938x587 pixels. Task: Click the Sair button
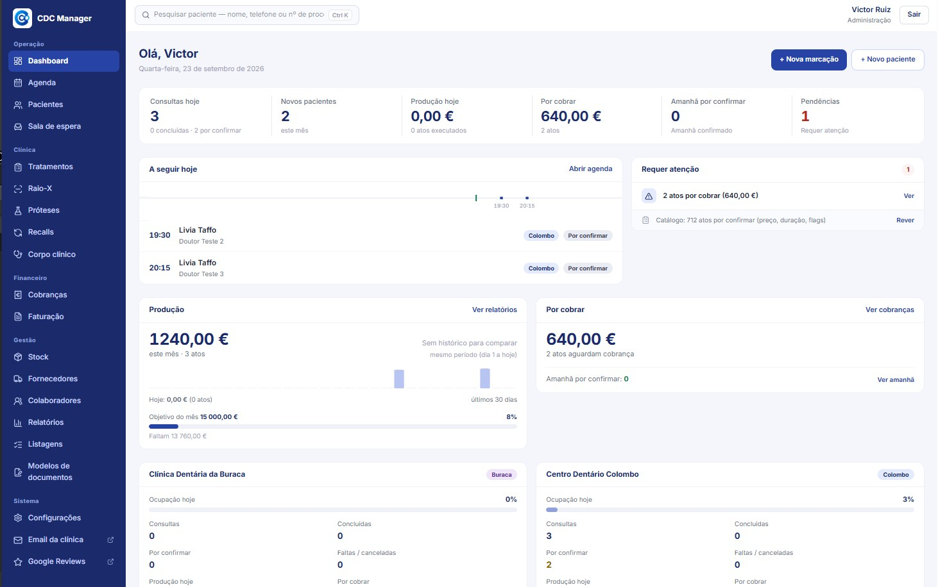(x=914, y=15)
